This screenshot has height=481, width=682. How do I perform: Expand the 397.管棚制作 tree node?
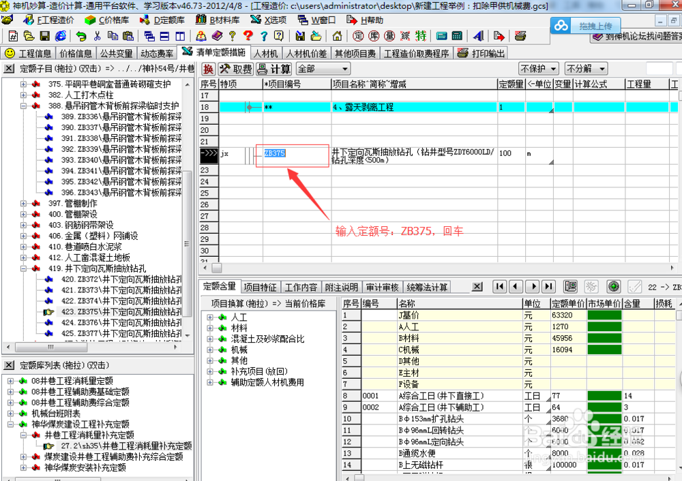[23, 203]
